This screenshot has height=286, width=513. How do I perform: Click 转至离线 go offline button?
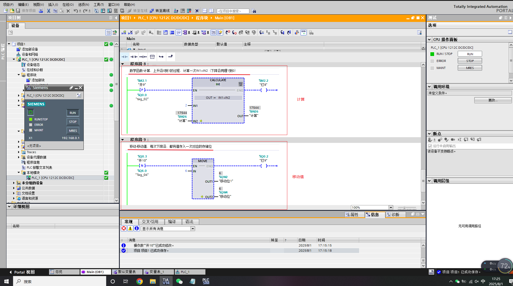point(160,11)
